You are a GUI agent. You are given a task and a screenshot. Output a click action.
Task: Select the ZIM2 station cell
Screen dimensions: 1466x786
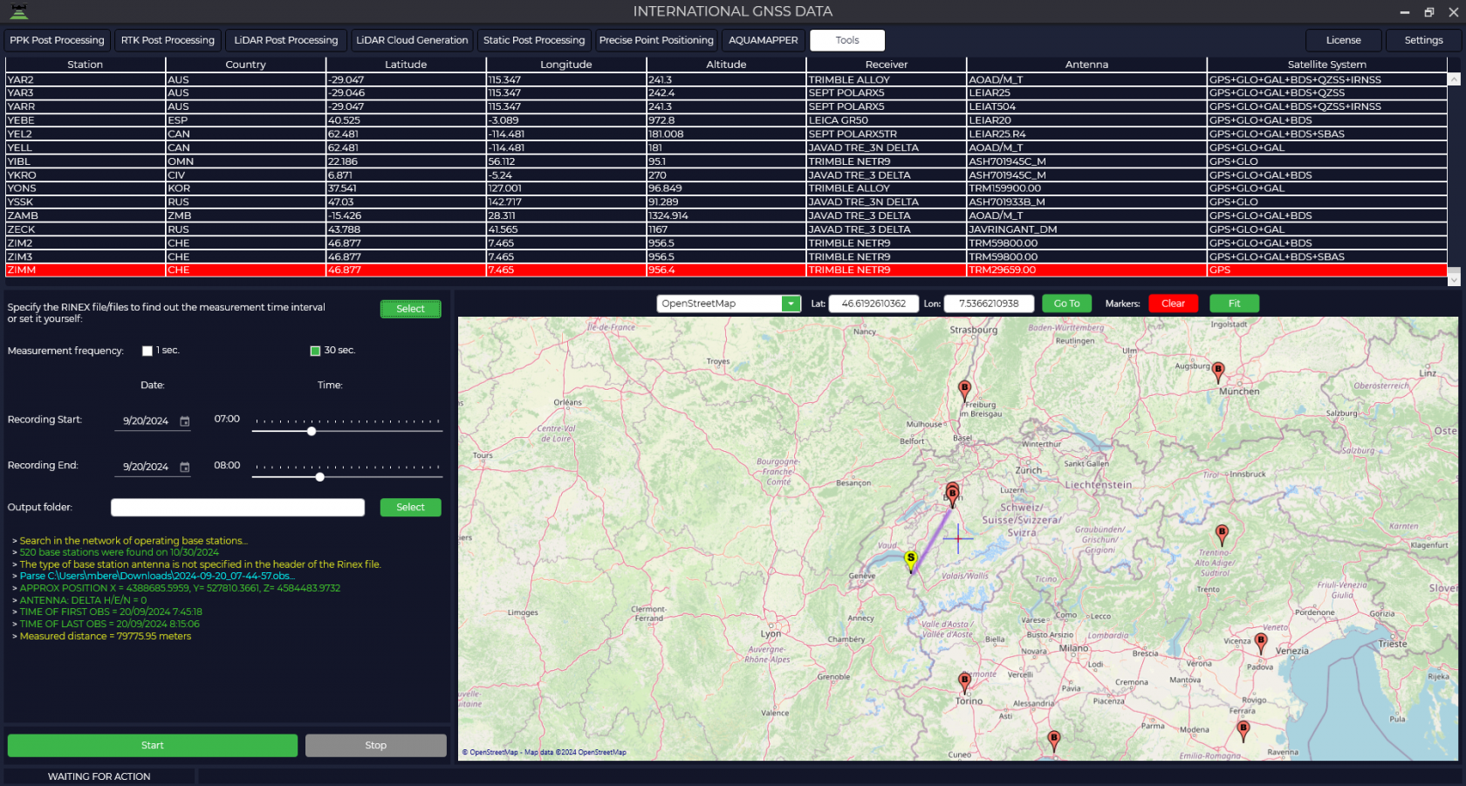(x=85, y=243)
